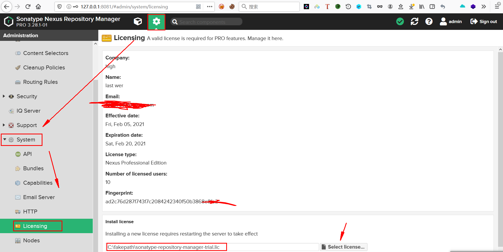The height and width of the screenshot is (252, 503).
Task: Click the admin user profile icon
Action: point(443,21)
